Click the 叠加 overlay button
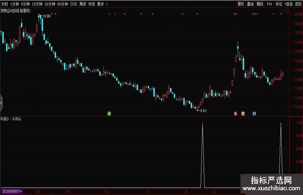The image size is (303, 195). [x=250, y=4]
